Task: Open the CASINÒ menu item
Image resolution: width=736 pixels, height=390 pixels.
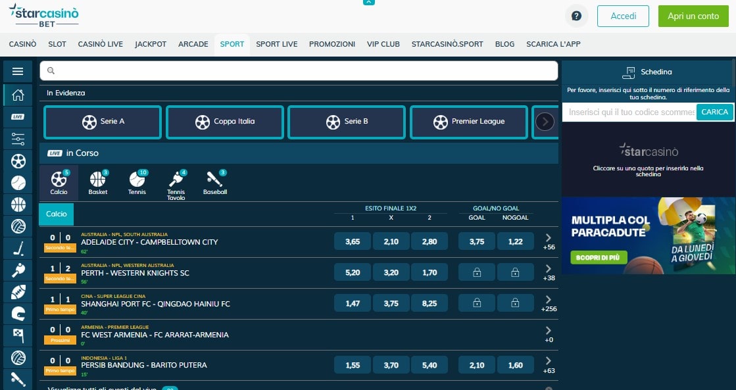Action: [x=22, y=44]
